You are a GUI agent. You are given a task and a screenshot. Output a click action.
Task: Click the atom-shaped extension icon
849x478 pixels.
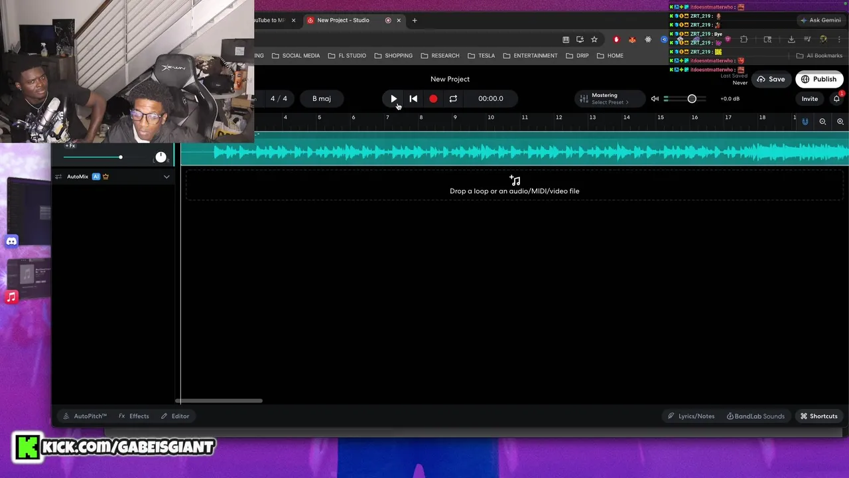tap(648, 39)
